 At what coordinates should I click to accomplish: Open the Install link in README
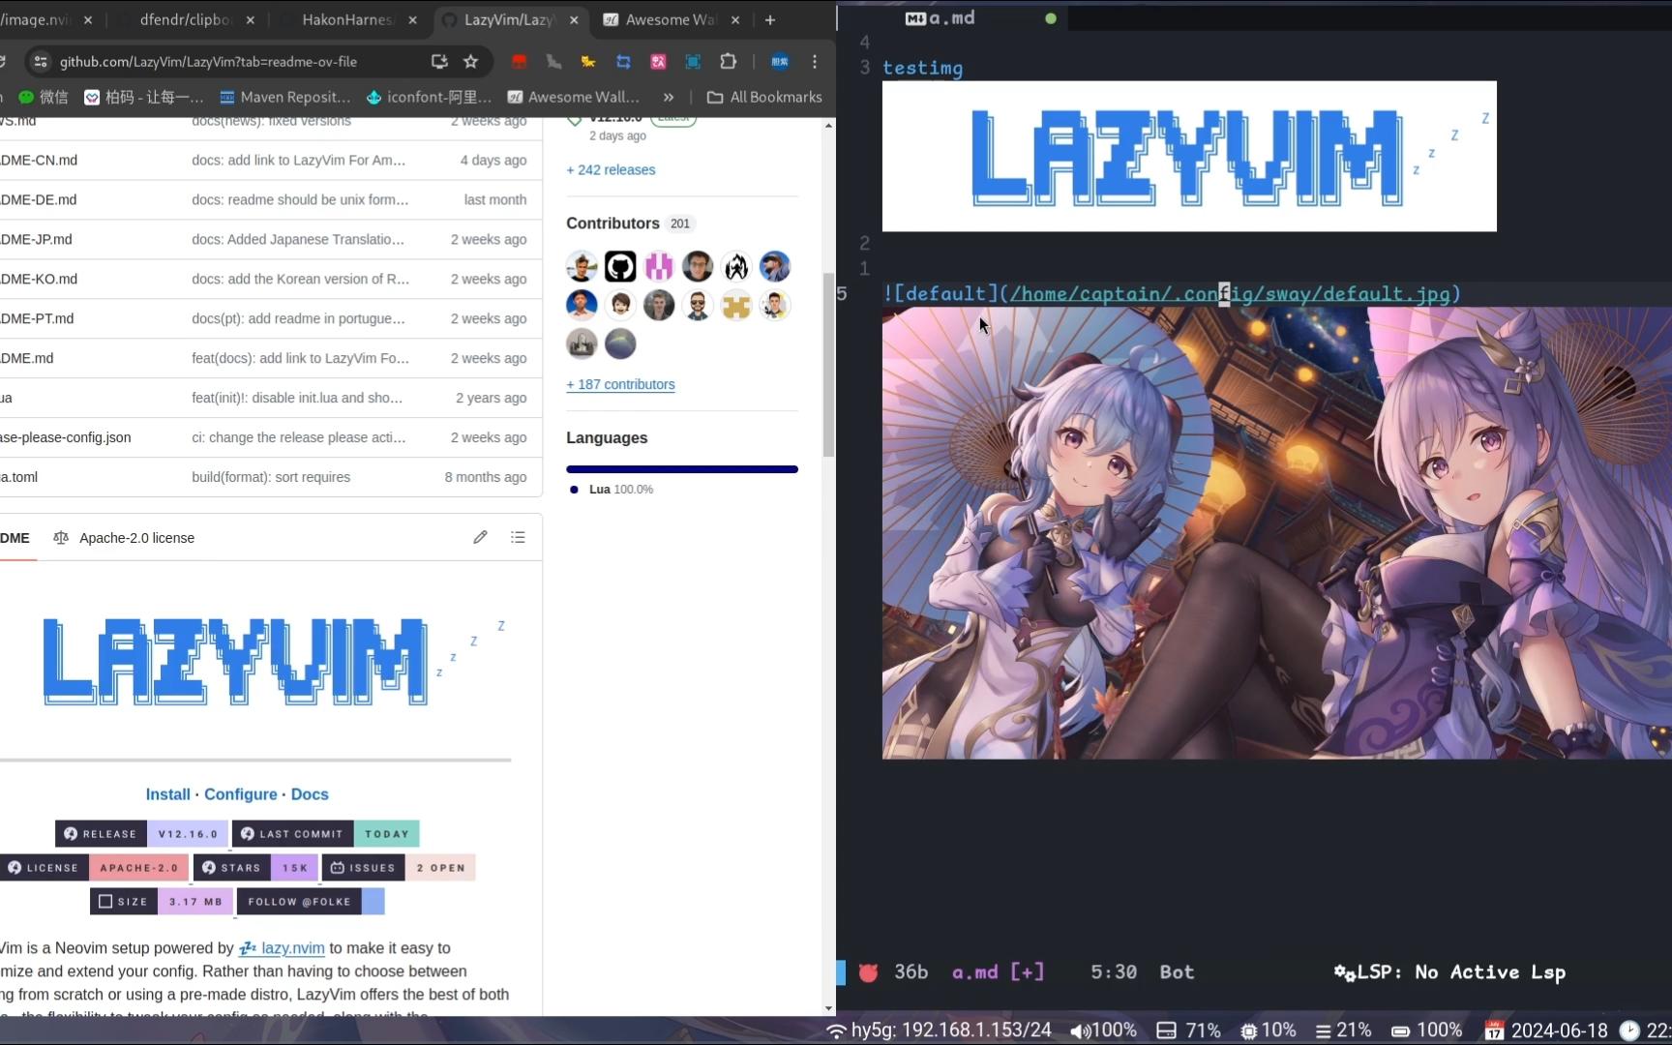(167, 794)
